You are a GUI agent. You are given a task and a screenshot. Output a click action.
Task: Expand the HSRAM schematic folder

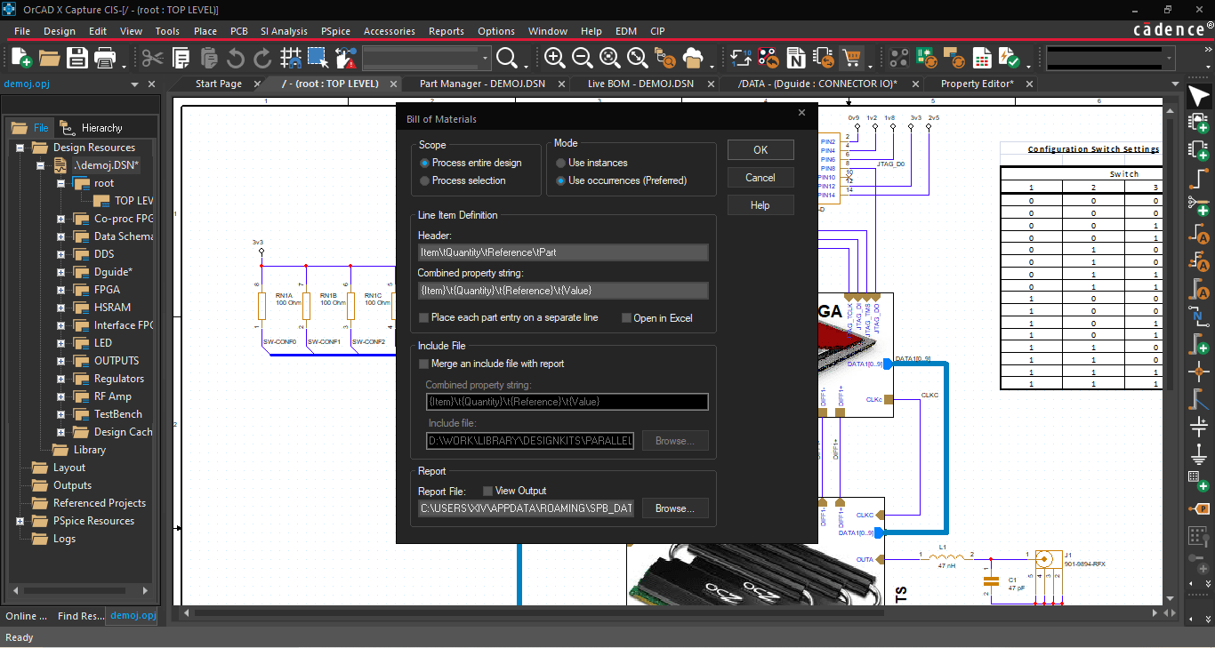coord(60,308)
